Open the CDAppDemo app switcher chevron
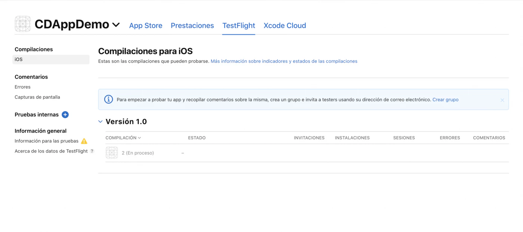The width and height of the screenshot is (523, 232). pyautogui.click(x=116, y=25)
